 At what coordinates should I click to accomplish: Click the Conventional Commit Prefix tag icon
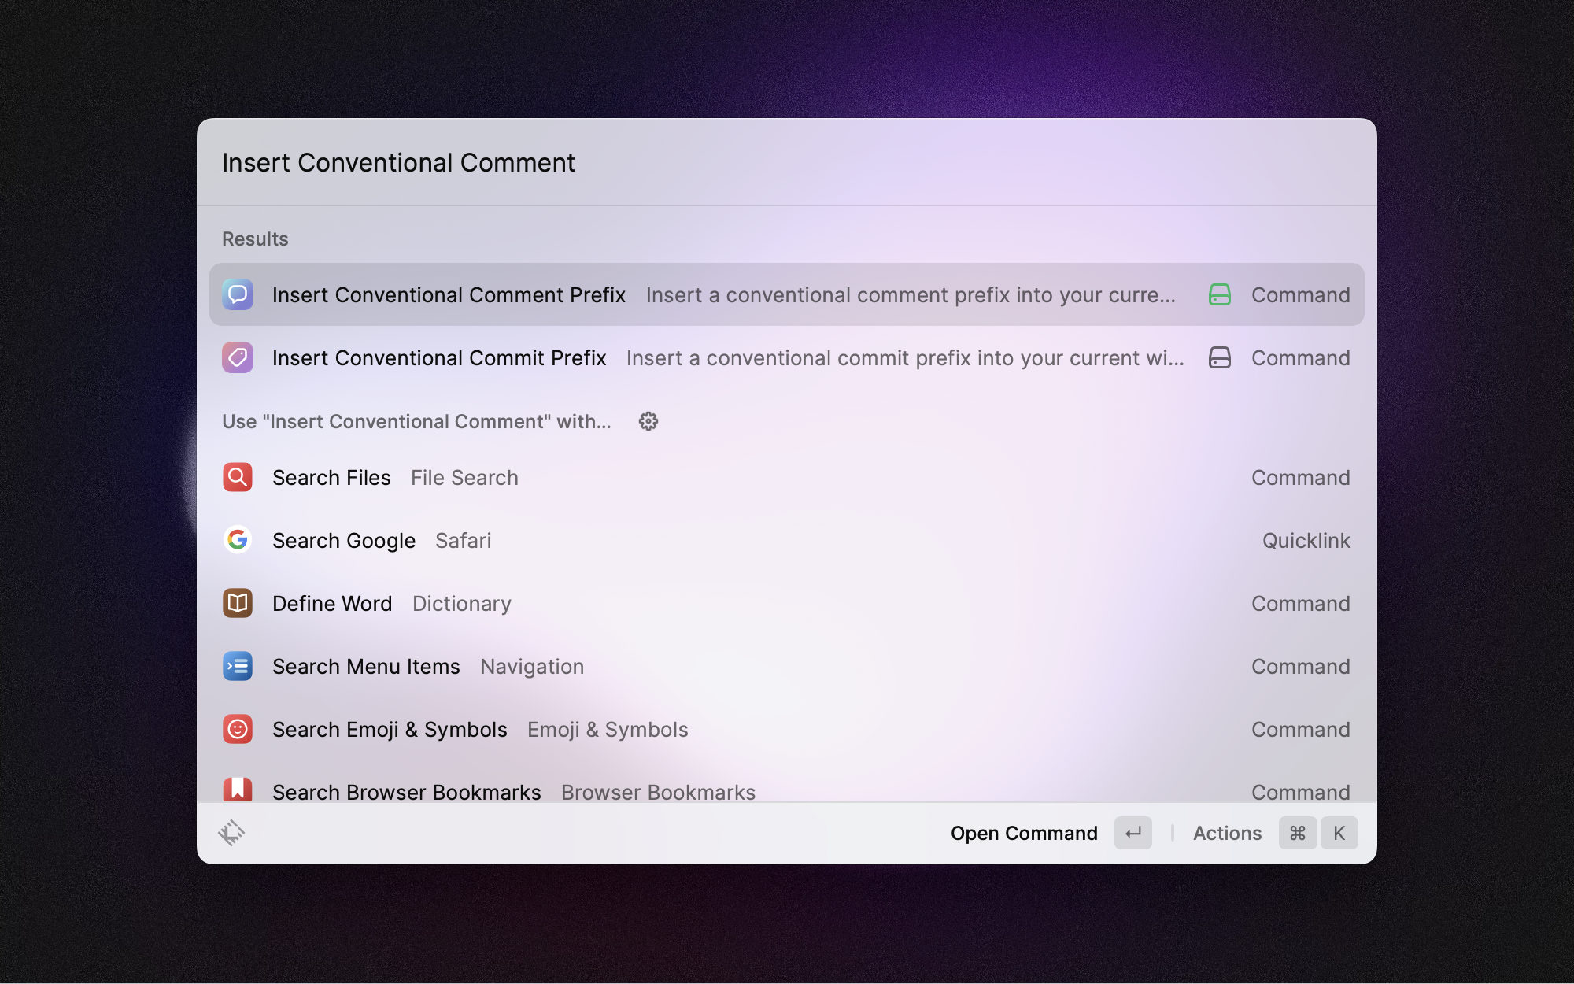tap(238, 357)
